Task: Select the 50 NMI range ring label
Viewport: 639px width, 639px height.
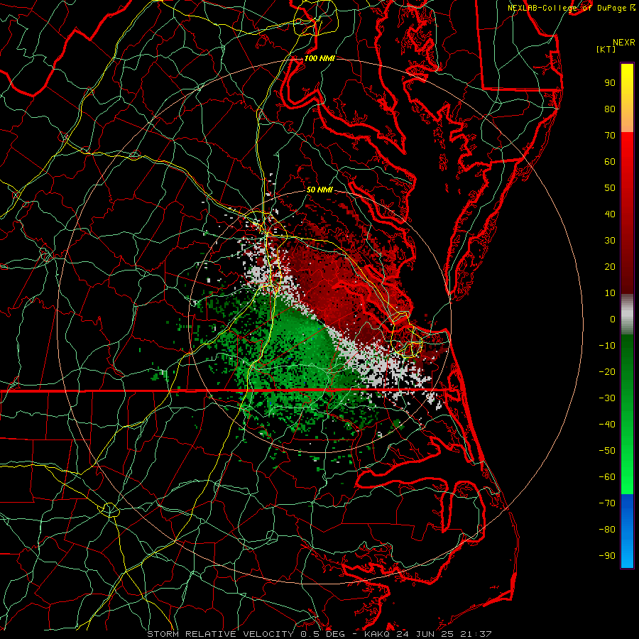Action: [x=319, y=190]
